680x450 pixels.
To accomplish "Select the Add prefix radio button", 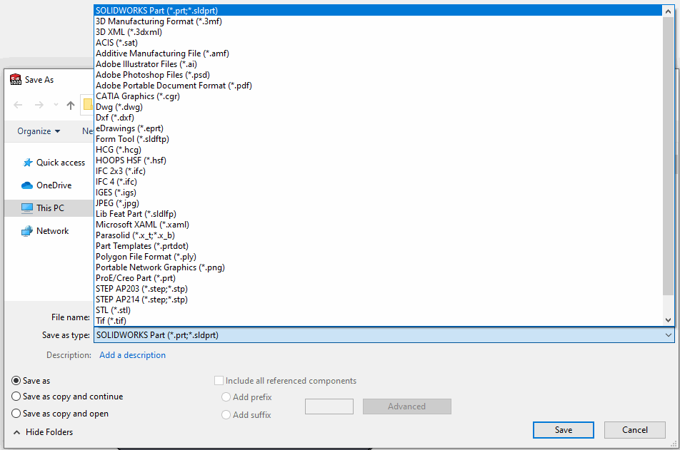I will (x=226, y=397).
